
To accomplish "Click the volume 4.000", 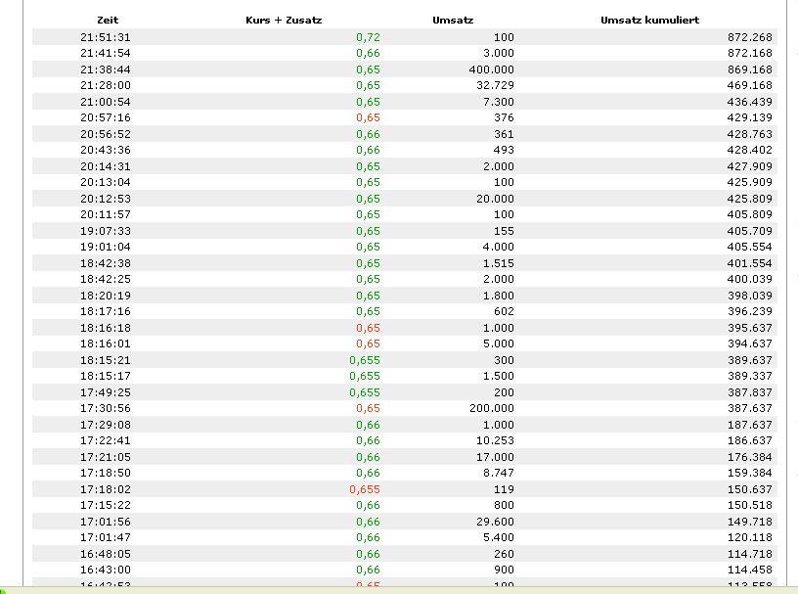I will 498,247.
